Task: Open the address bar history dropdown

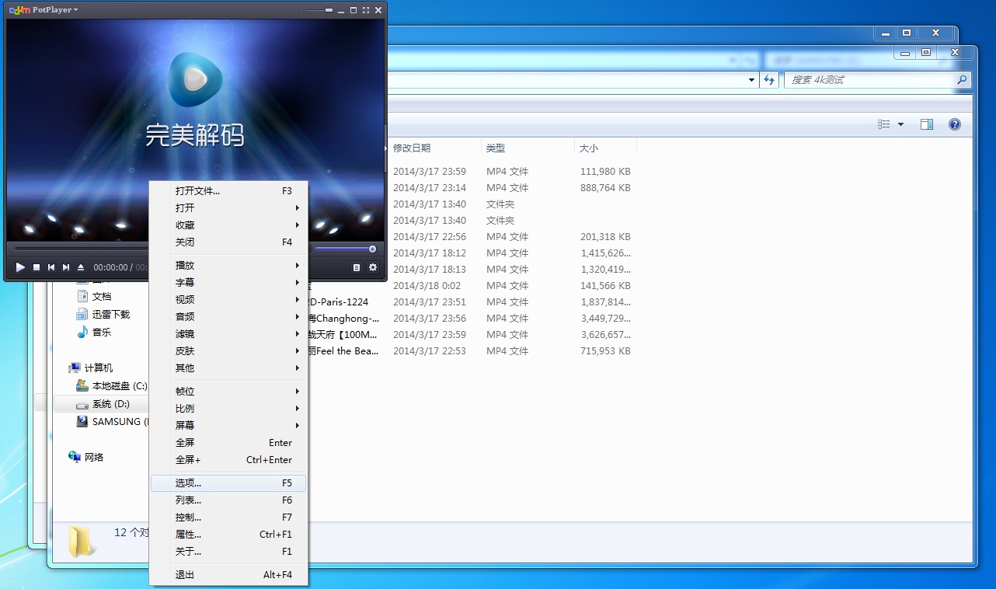Action: [751, 80]
